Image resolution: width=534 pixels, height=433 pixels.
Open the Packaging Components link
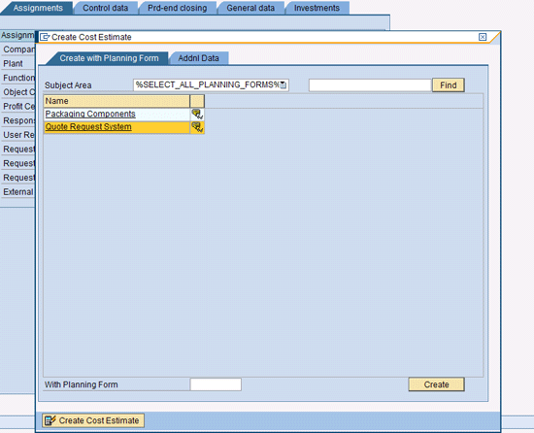[x=90, y=114]
